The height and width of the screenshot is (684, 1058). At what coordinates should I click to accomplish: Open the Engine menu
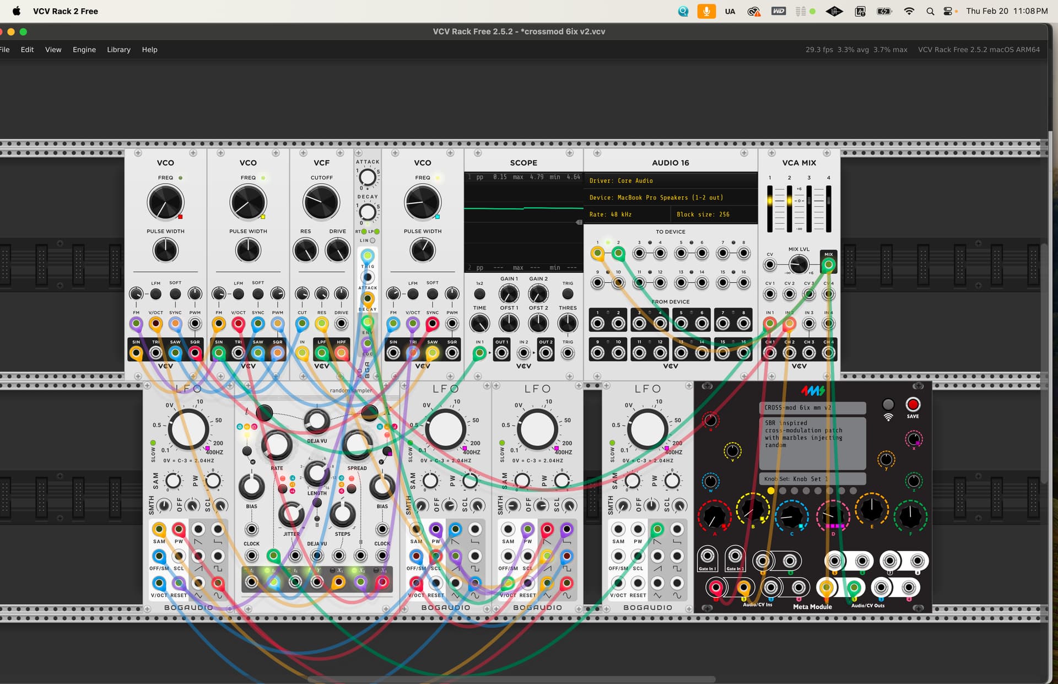click(84, 50)
